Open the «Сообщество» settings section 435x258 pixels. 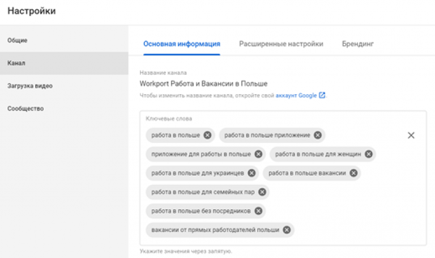pyautogui.click(x=64, y=109)
